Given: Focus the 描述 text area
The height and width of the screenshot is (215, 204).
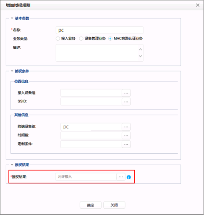Looking at the screenshot, I should (x=99, y=53).
